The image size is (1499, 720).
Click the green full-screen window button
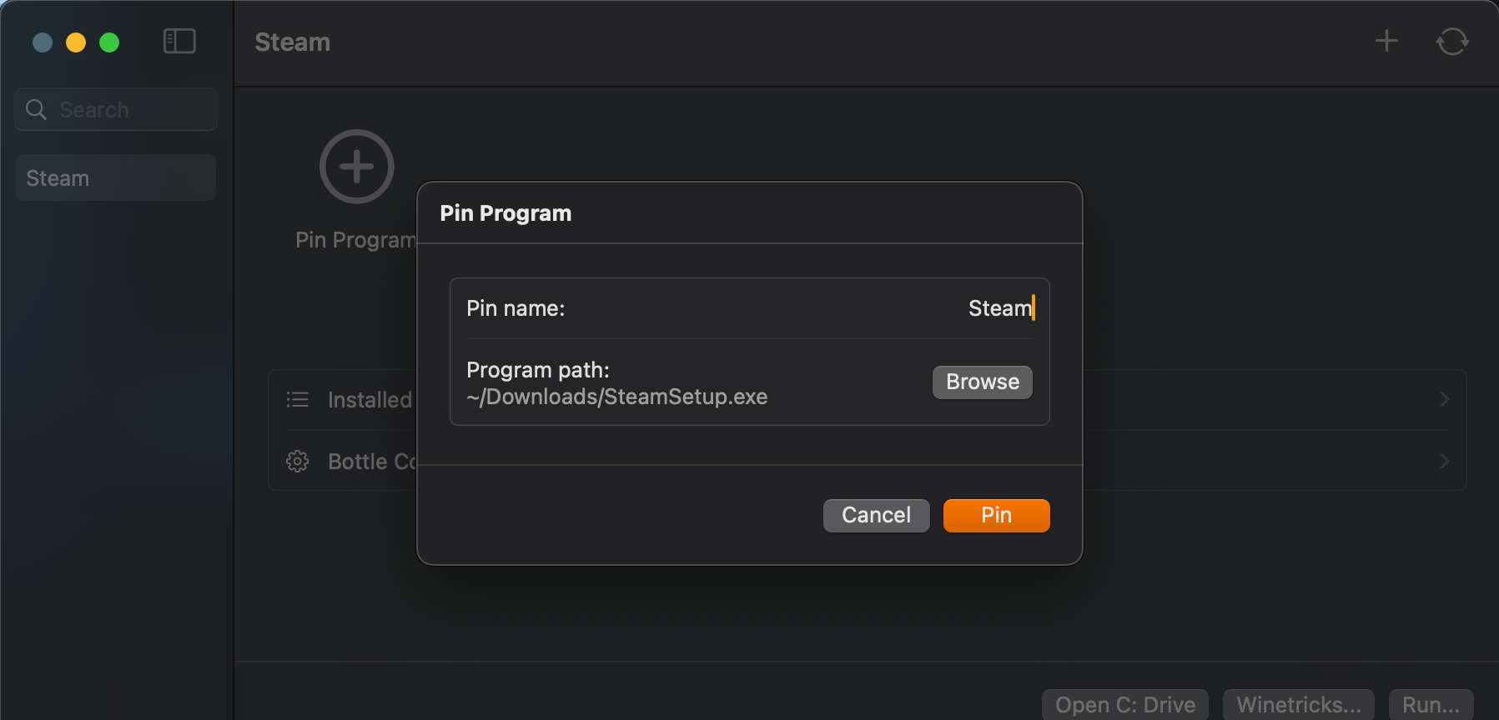(109, 42)
